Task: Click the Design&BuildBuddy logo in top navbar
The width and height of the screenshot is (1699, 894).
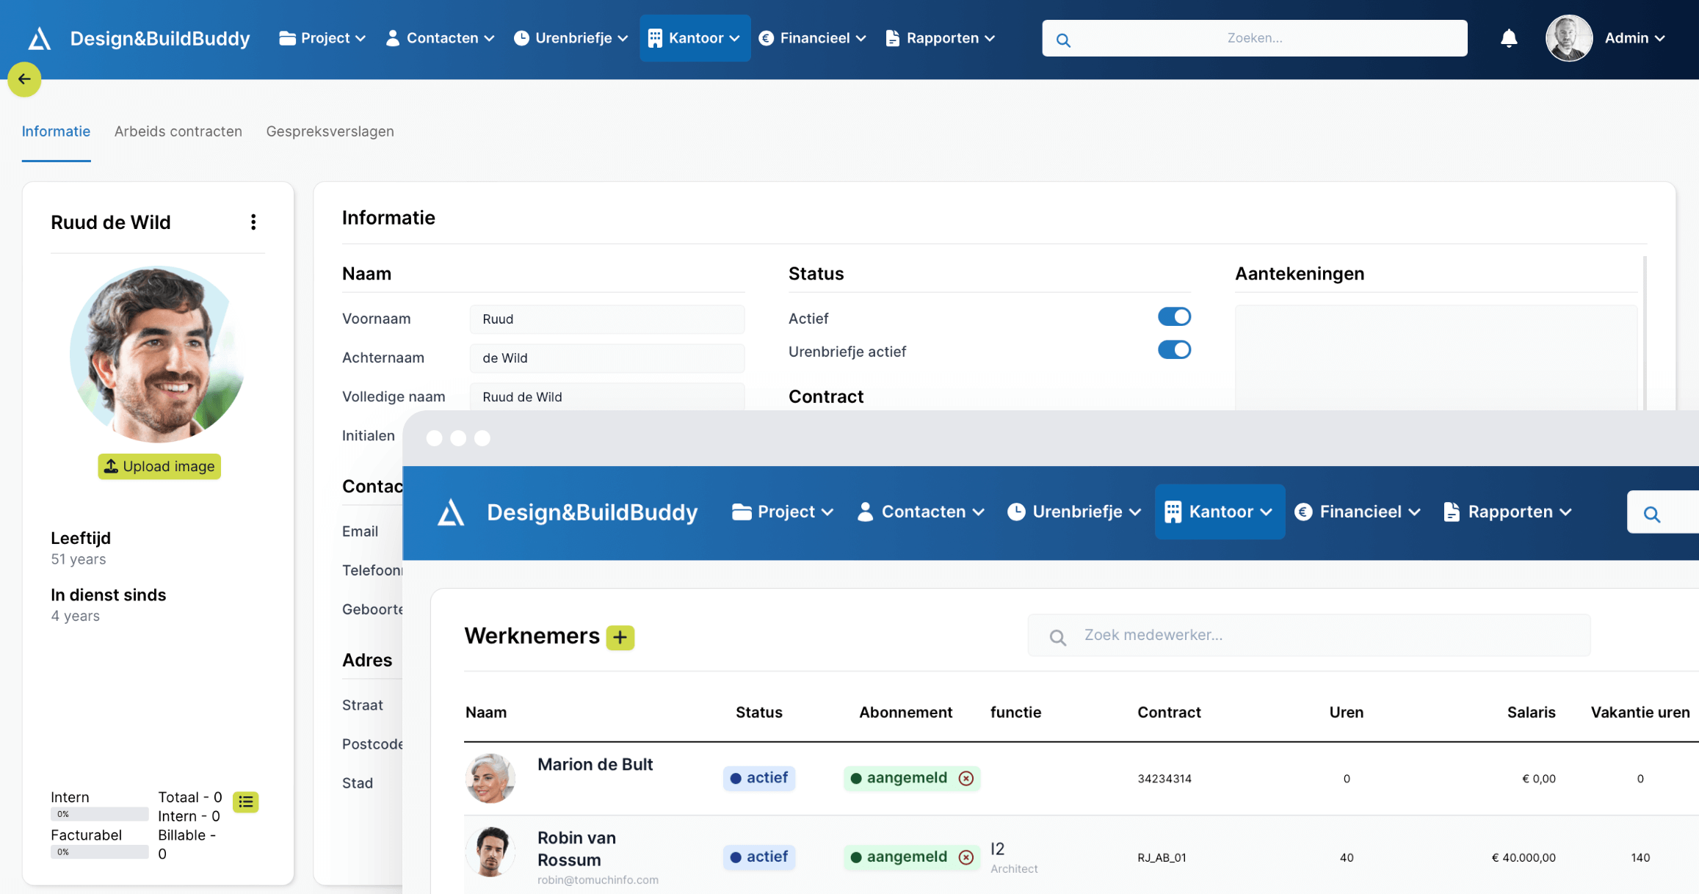Action: point(139,38)
